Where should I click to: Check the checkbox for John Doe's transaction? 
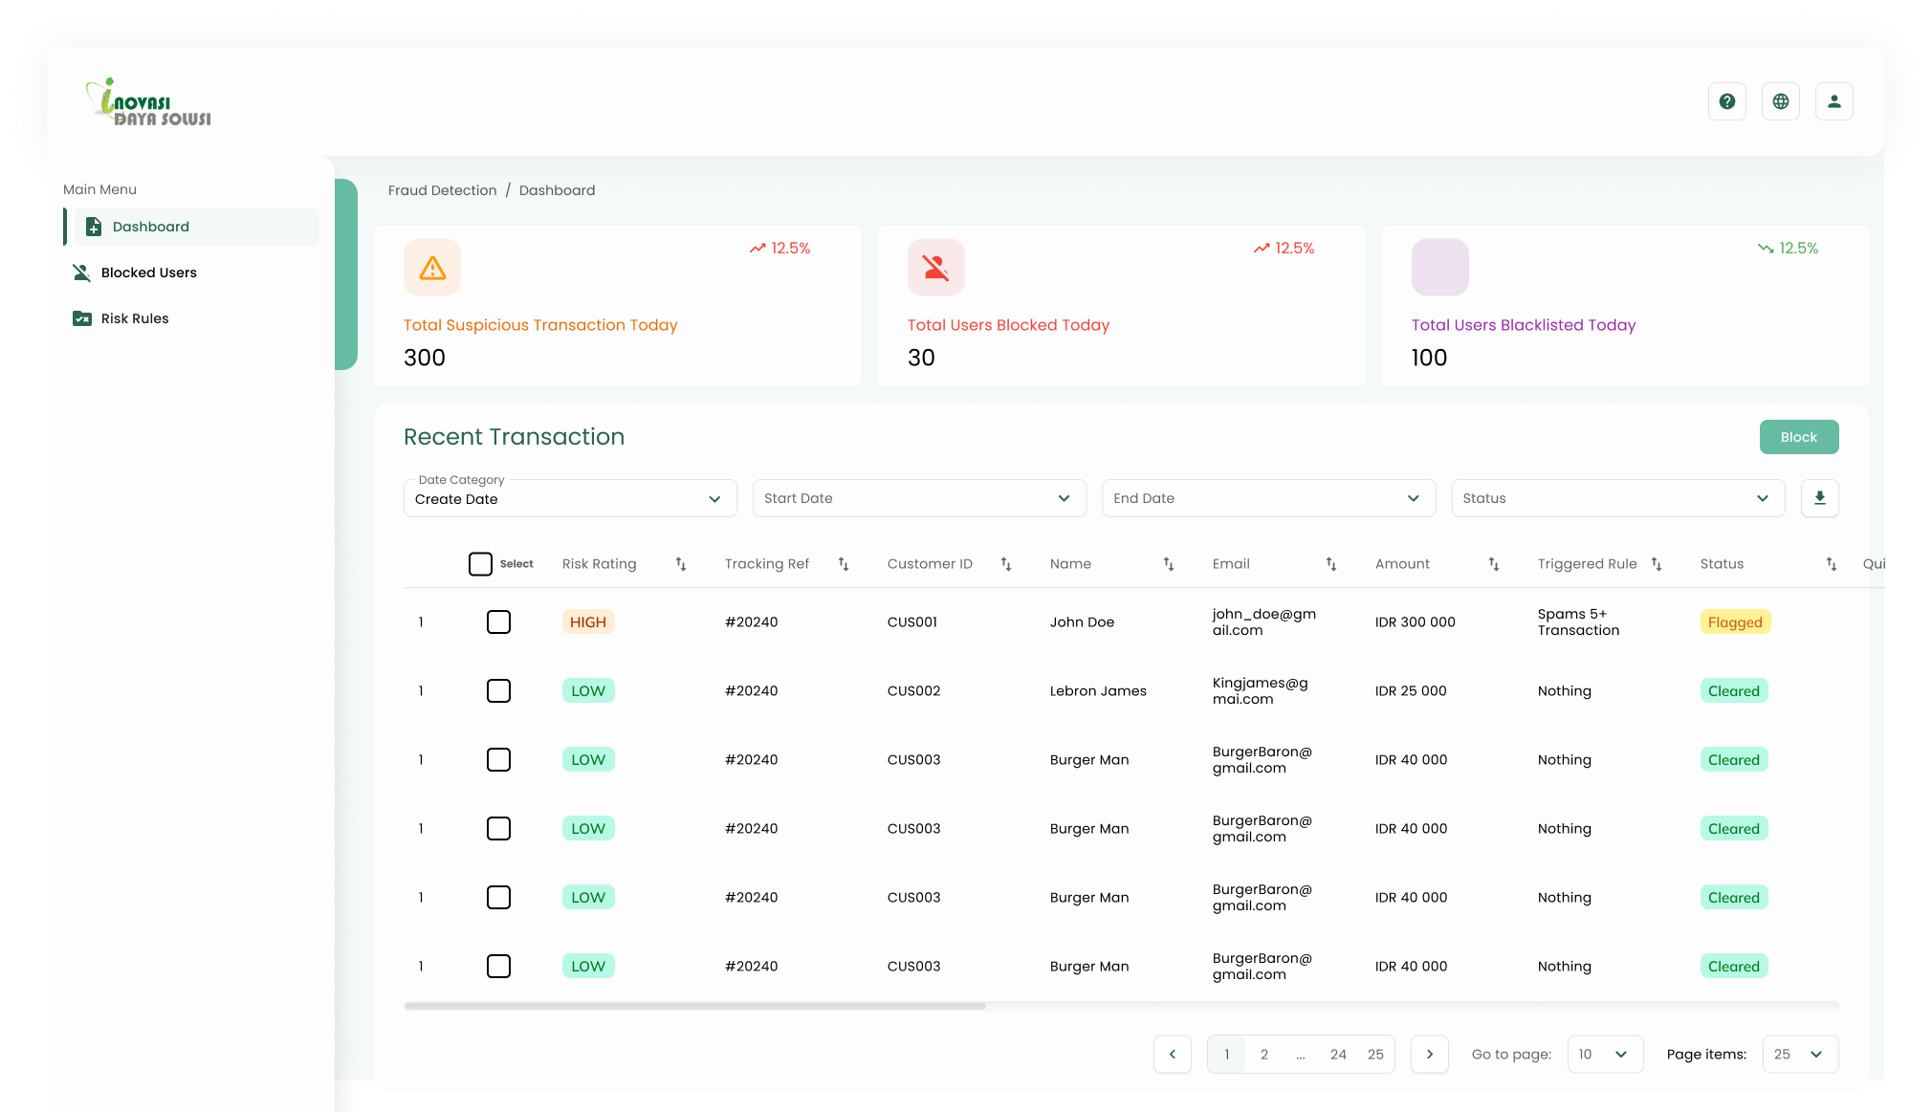(x=498, y=621)
